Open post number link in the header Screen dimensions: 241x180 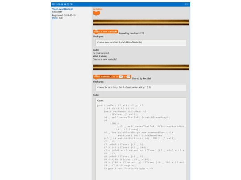[187, 4]
